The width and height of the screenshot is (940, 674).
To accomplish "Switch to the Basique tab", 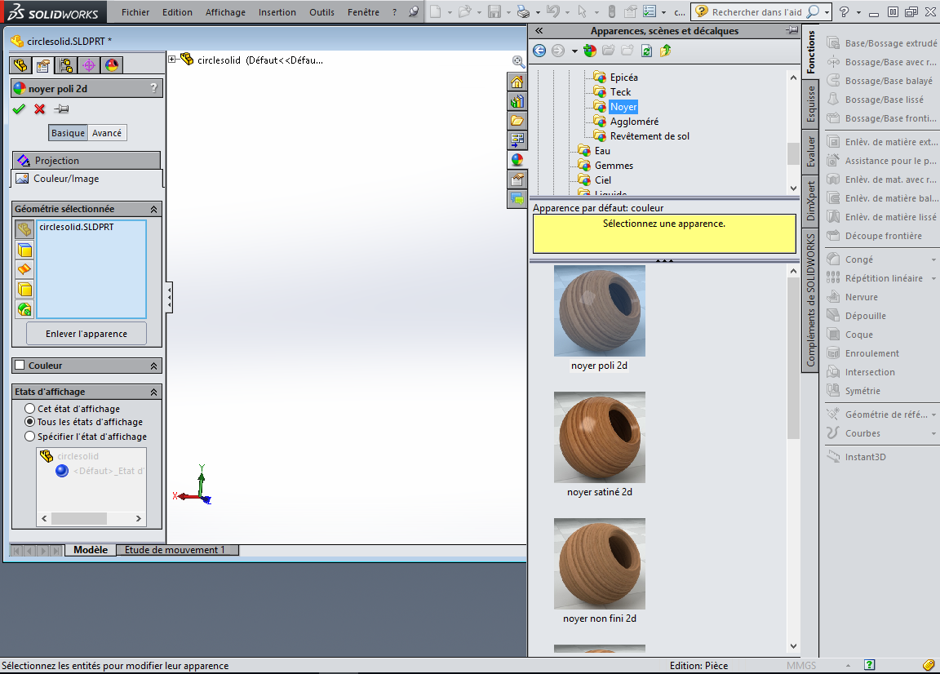I will 68,133.
